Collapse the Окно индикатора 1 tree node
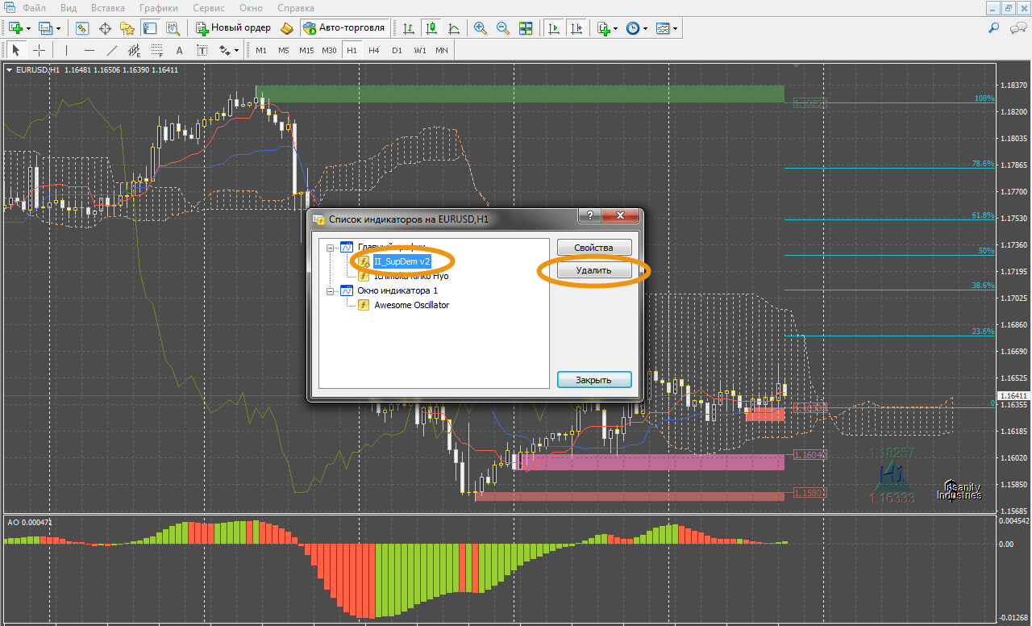This screenshot has height=626, width=1032. point(331,290)
